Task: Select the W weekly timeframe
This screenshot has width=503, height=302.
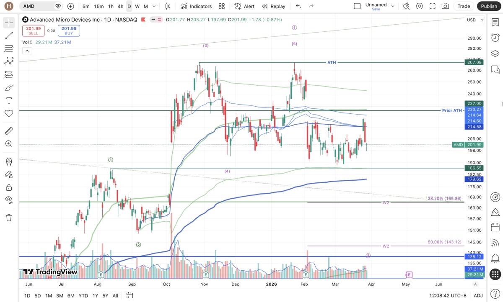Action: pyautogui.click(x=137, y=6)
